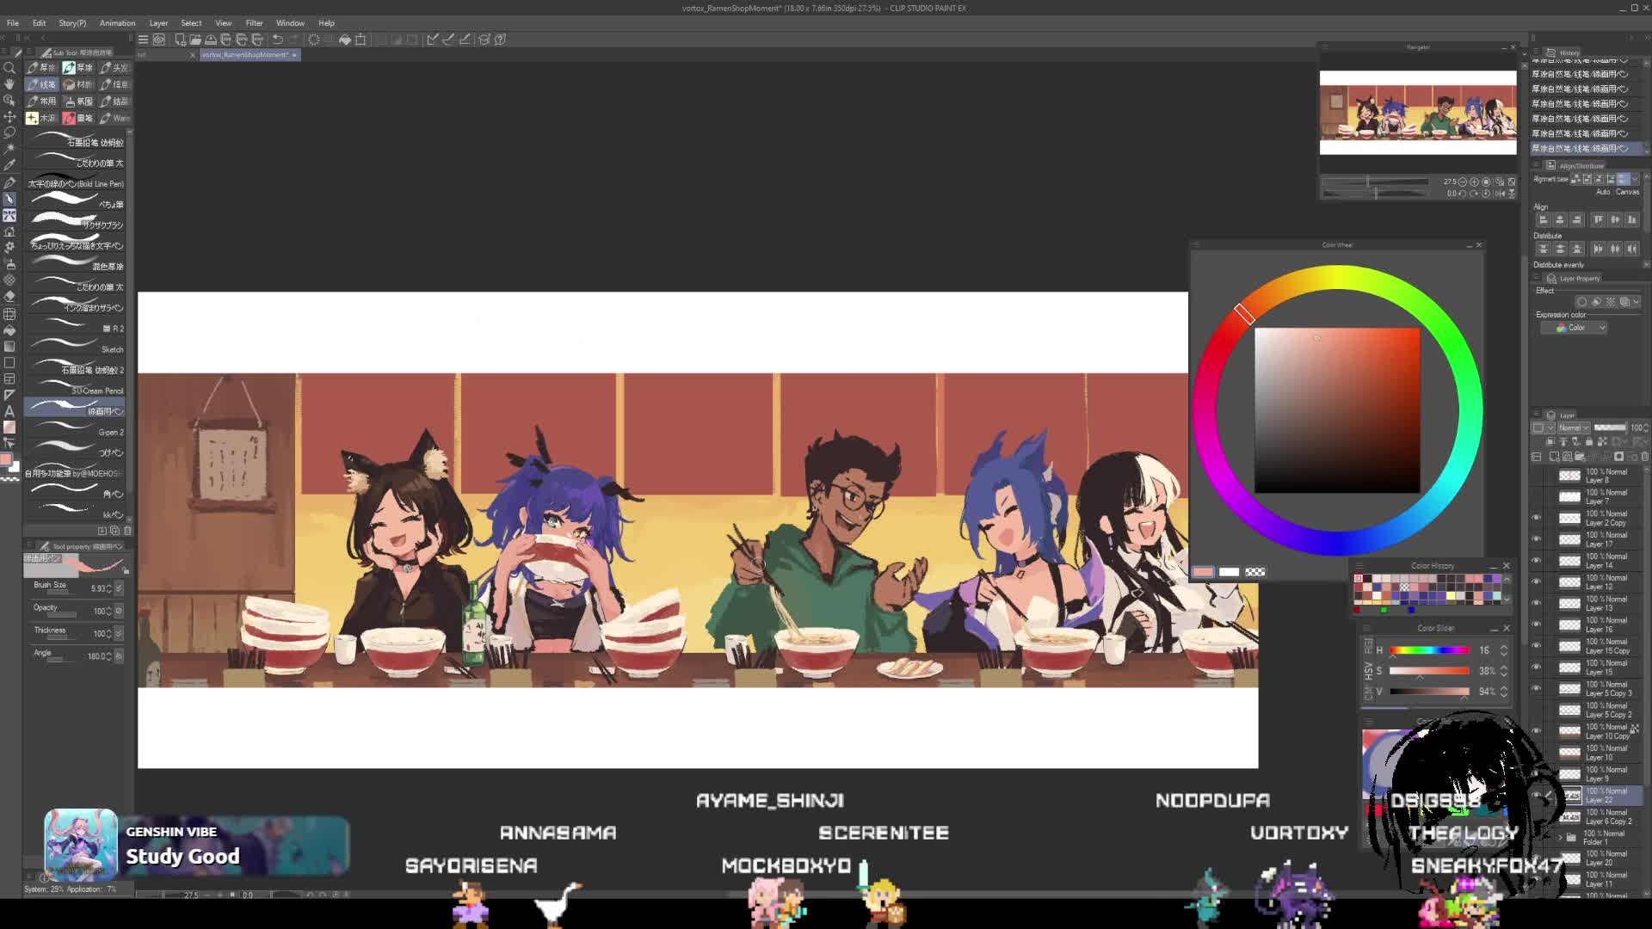Toggle visibility of Layer 2 Copy
This screenshot has width=1652, height=929.
click(x=1537, y=518)
